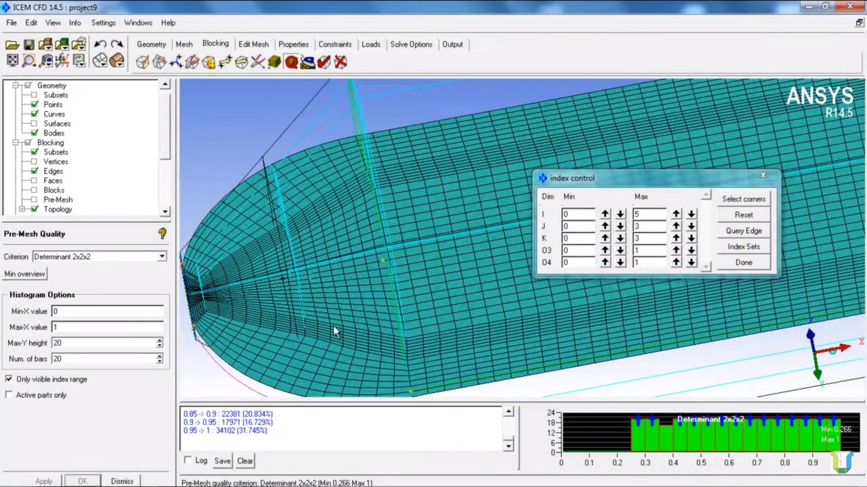Undo last action
The height and width of the screenshot is (487, 867).
pyautogui.click(x=100, y=44)
